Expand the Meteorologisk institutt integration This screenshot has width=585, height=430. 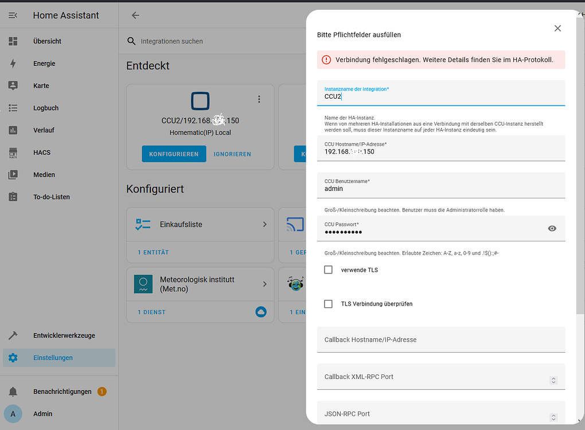(264, 283)
